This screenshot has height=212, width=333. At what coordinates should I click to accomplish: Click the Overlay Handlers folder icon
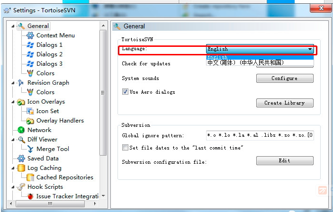point(30,121)
